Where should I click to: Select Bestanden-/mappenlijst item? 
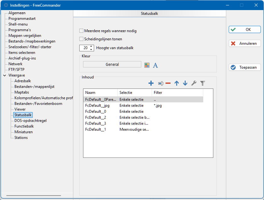pos(34,87)
